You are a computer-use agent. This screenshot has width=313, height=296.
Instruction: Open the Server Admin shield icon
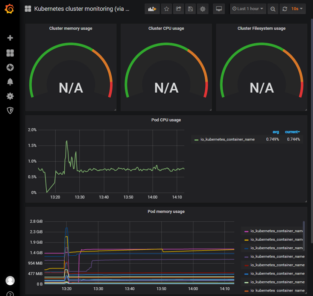pyautogui.click(x=10, y=110)
